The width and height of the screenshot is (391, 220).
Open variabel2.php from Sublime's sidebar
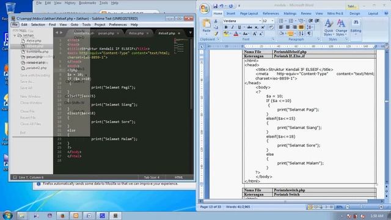tap(37, 68)
